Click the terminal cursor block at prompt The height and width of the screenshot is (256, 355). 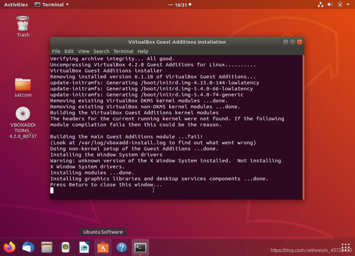52,191
